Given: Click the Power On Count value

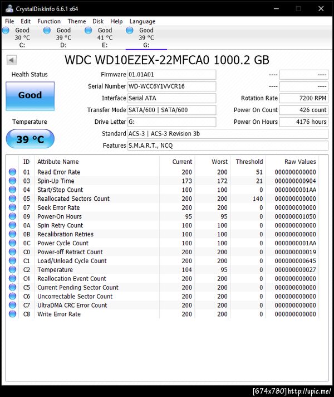Looking at the screenshot, I should click(303, 110).
